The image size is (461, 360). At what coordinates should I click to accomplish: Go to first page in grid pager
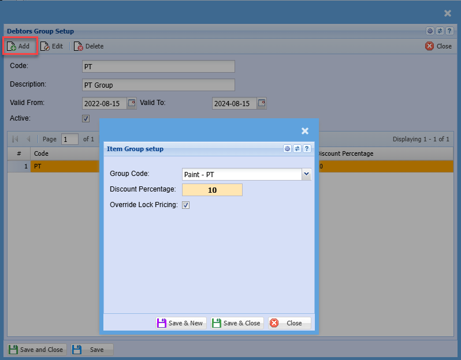click(x=15, y=139)
